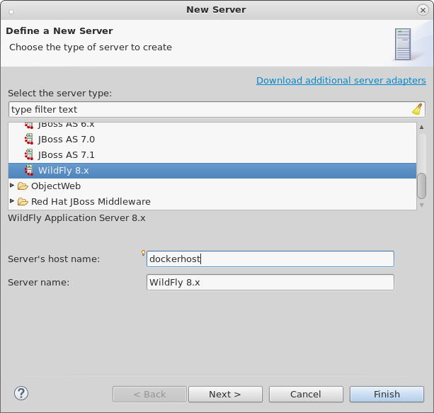Expand the Red Hat JBoss Middleware node
Viewport: 434px width, 413px height.
pos(12,201)
